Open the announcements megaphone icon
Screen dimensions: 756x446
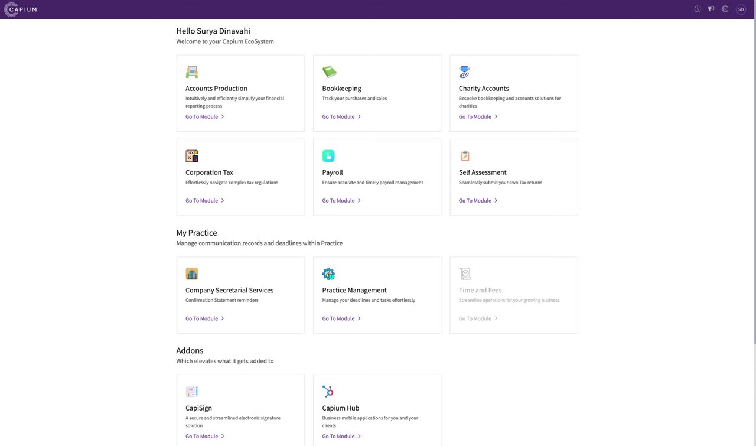click(711, 9)
